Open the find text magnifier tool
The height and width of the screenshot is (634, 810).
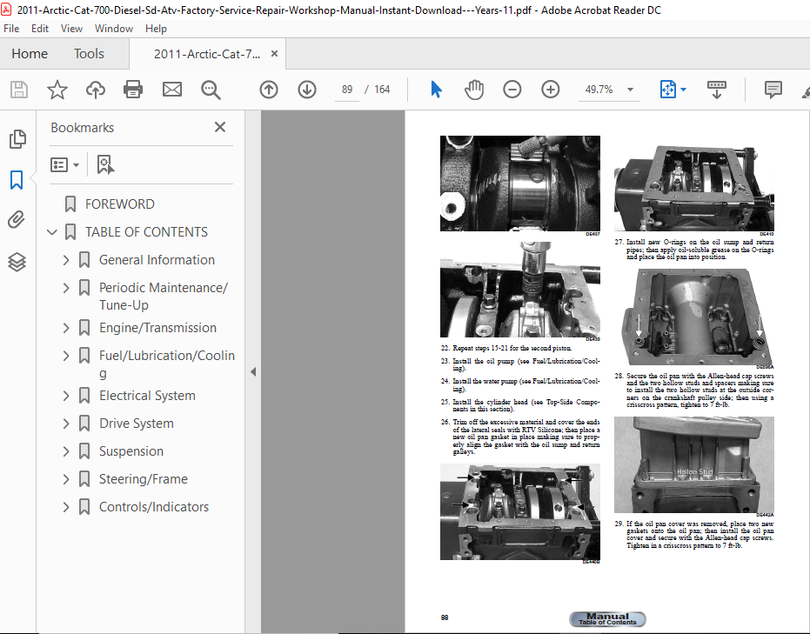211,90
